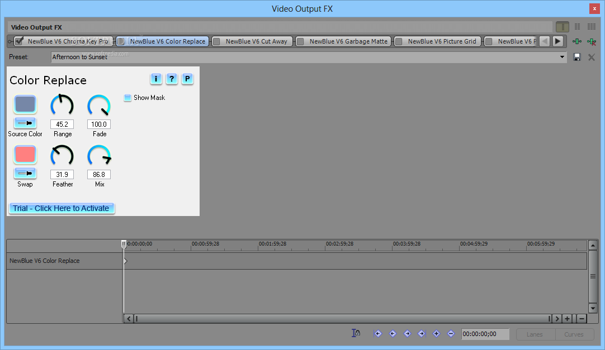Image resolution: width=605 pixels, height=350 pixels.
Task: Open the Source Color swatch
Action: point(25,104)
